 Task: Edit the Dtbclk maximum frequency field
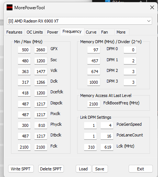click(41, 136)
